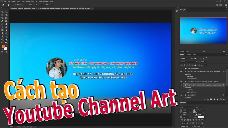Click the Fit Screen button
The width and height of the screenshot is (228, 128).
tap(38, 5)
